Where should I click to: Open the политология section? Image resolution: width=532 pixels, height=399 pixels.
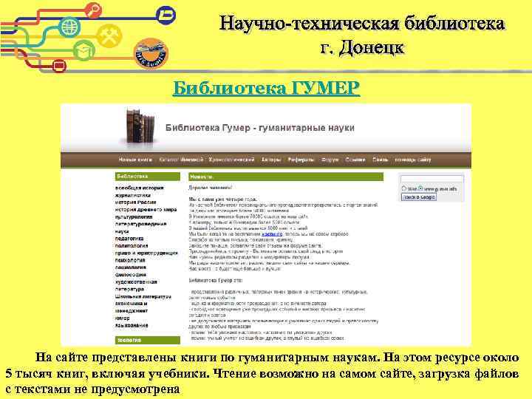(132, 245)
